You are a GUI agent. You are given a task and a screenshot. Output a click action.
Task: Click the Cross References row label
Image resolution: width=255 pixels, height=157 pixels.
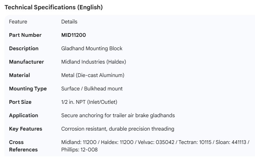23,146
